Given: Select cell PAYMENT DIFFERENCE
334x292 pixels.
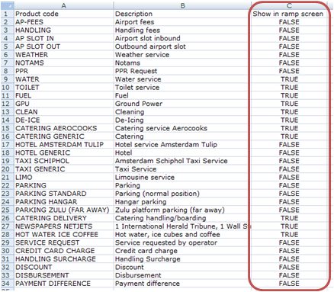Looking at the screenshot, I should point(64,284).
